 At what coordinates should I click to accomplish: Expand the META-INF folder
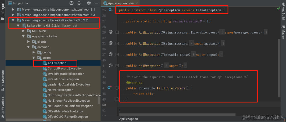(23, 31)
